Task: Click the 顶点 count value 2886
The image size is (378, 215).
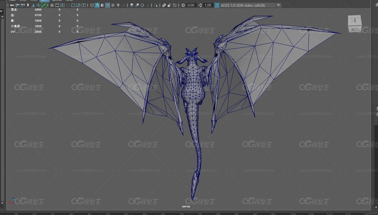Action: [x=38, y=10]
